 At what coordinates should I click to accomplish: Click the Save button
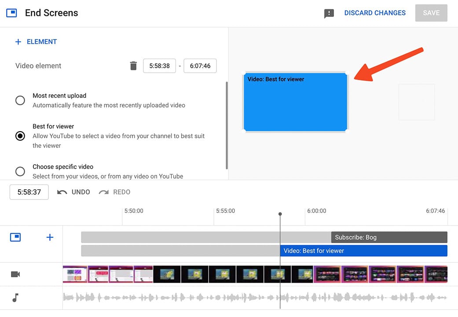tap(431, 13)
